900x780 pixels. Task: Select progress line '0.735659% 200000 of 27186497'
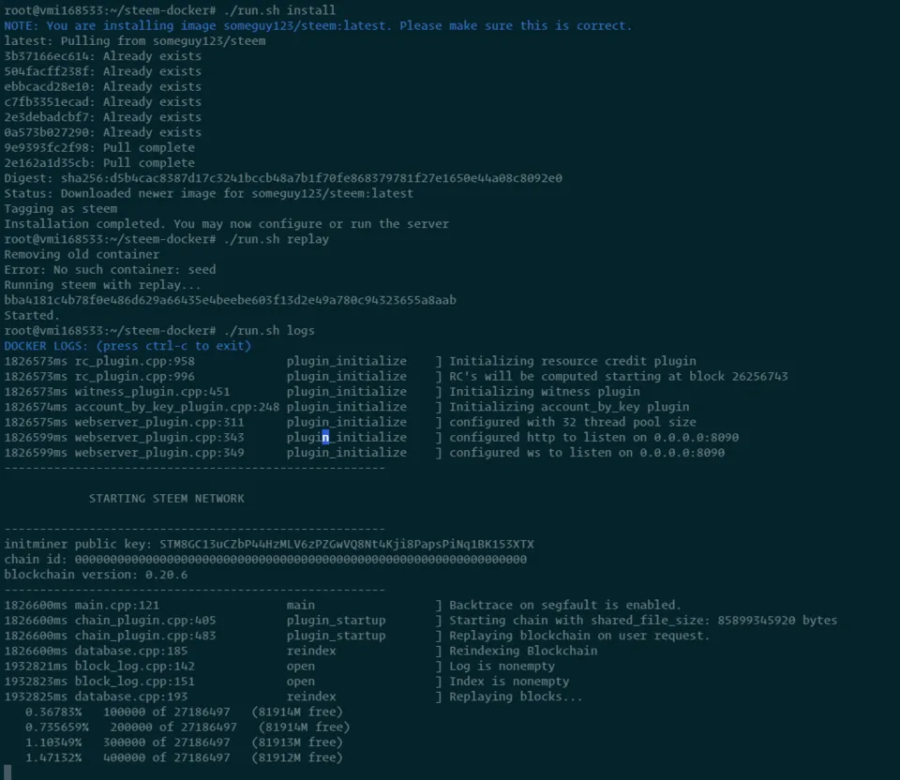pyautogui.click(x=187, y=727)
